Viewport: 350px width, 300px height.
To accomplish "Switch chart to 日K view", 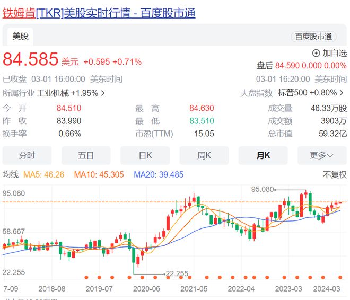I will click(145, 155).
